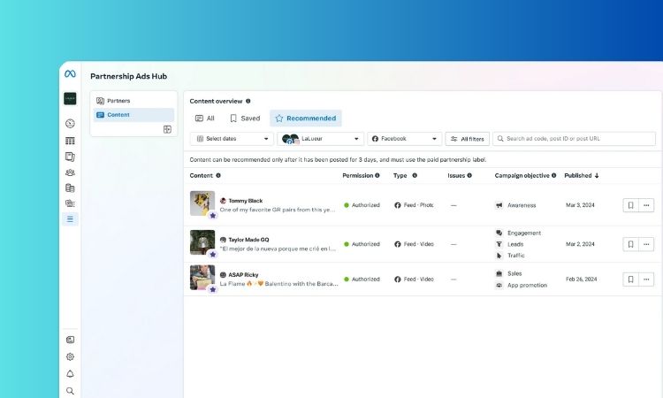Open Content in the side panel
Image resolution: width=663 pixels, height=398 pixels.
(x=133, y=115)
